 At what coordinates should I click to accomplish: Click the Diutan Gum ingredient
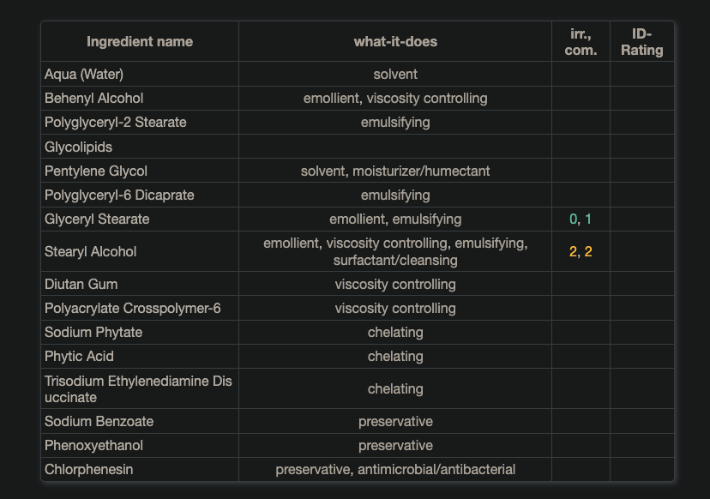[x=81, y=284]
